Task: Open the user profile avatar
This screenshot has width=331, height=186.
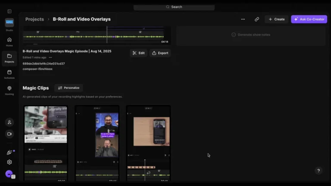Action: (x=9, y=174)
